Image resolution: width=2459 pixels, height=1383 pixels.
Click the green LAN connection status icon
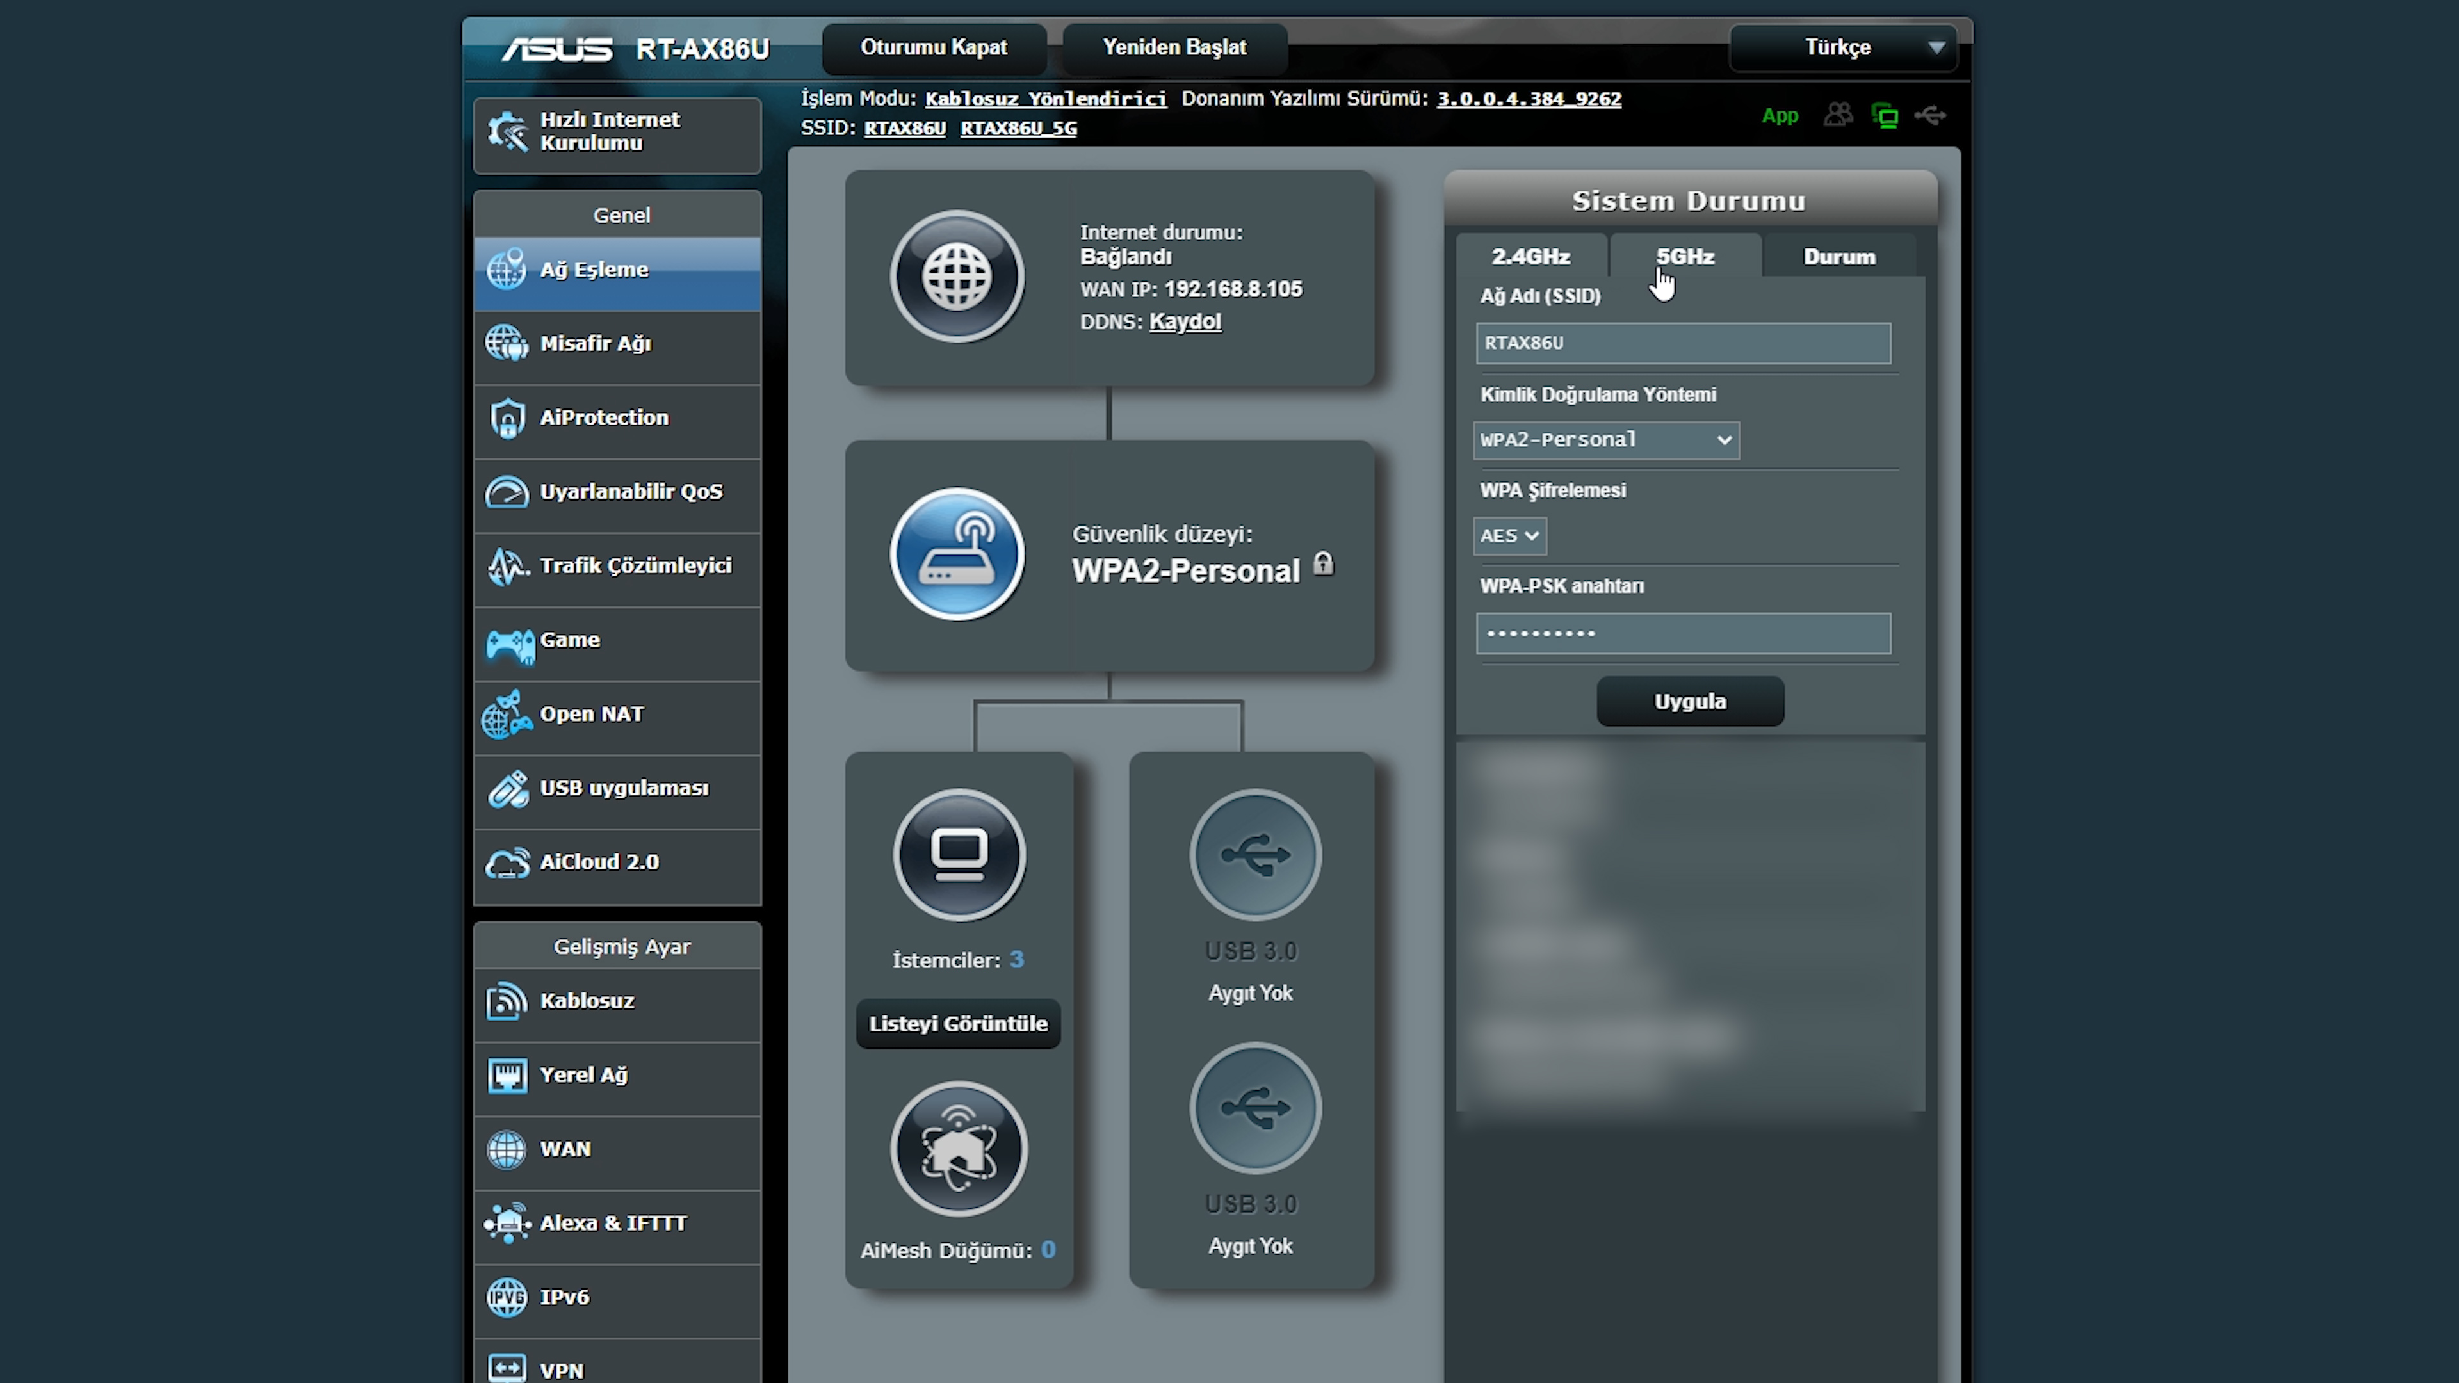point(1885,117)
